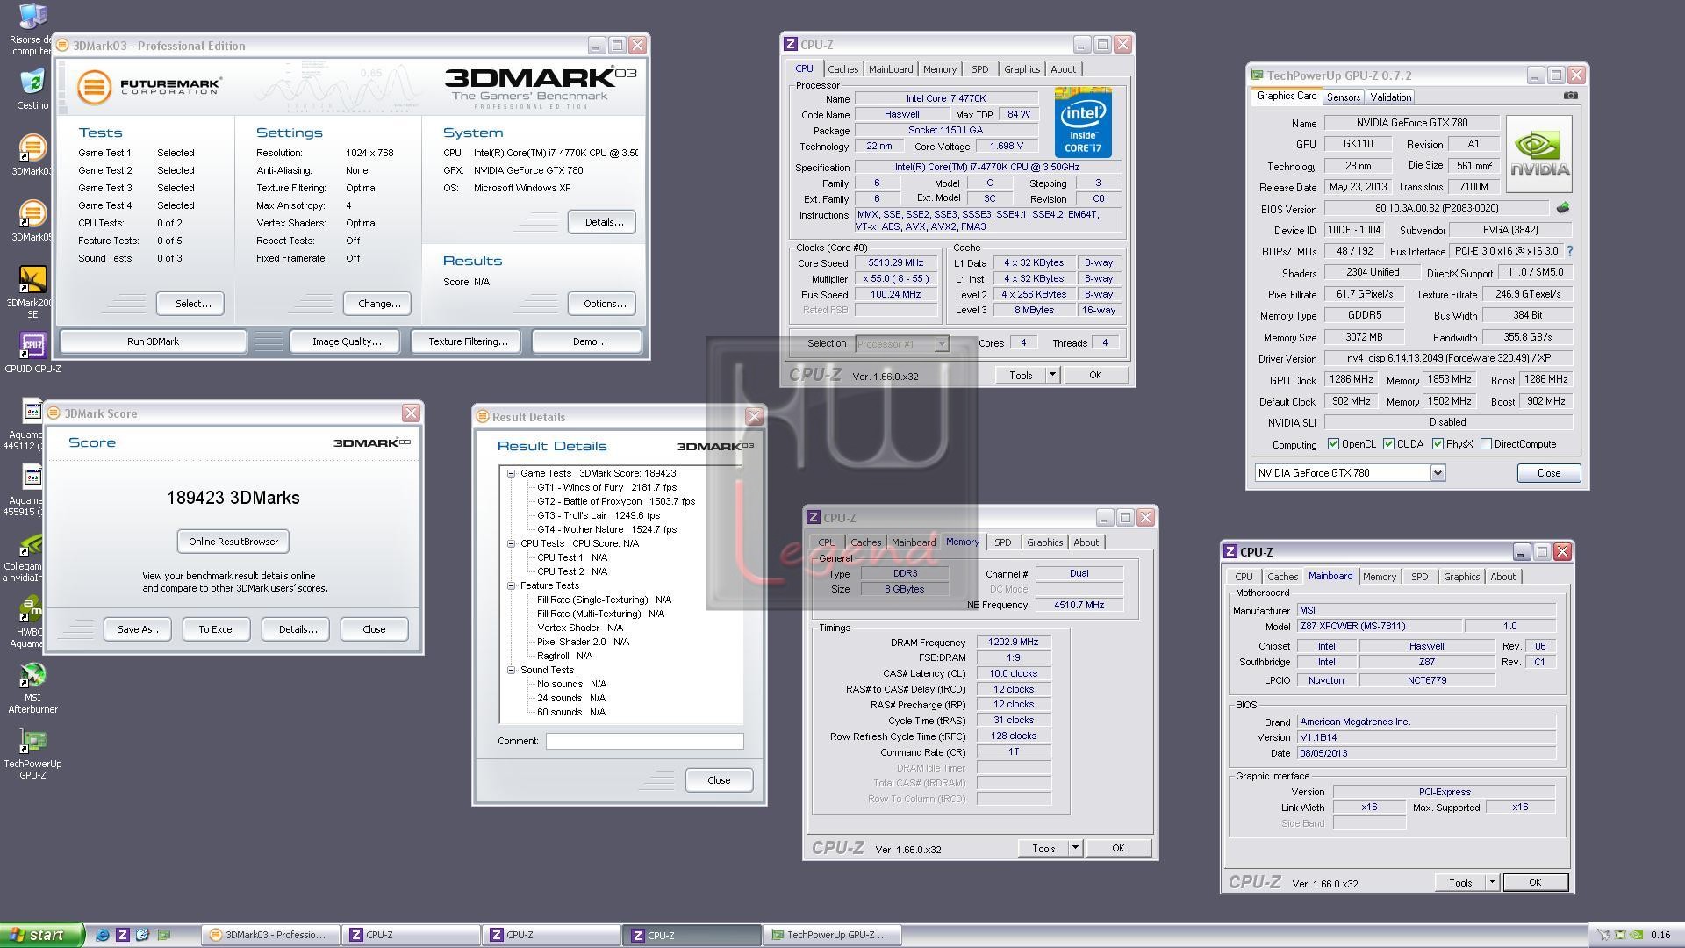The width and height of the screenshot is (1685, 948).
Task: Switch to Graphics tab in CPU-Z Mainboard window
Action: (1461, 577)
